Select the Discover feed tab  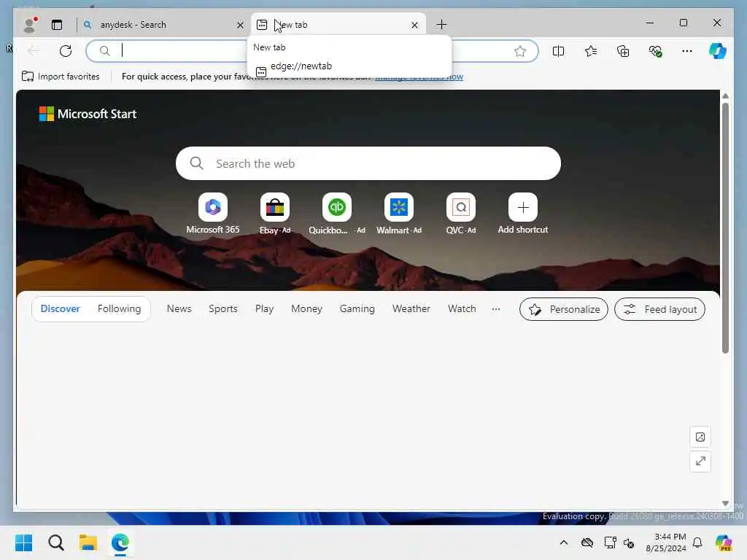pyautogui.click(x=61, y=308)
